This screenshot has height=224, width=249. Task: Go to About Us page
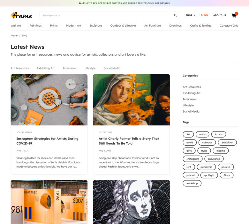pos(219,15)
